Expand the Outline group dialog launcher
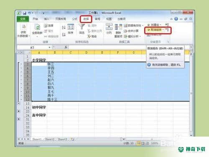The image size is (209, 157). (168, 42)
